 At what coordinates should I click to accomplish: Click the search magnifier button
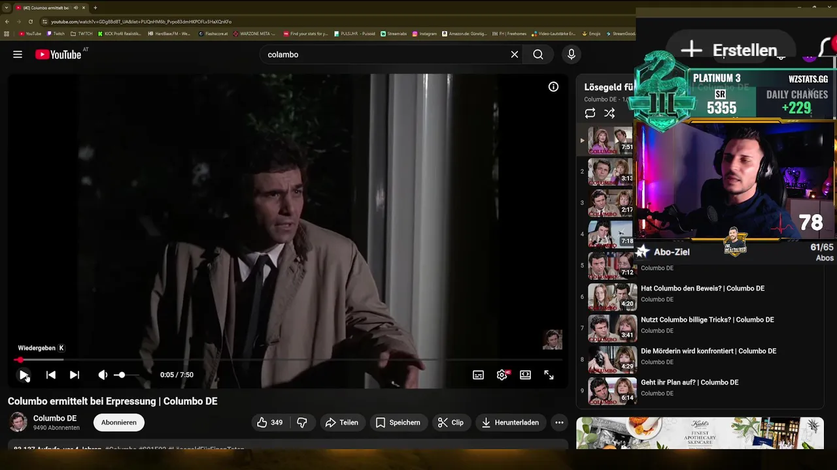click(x=538, y=55)
